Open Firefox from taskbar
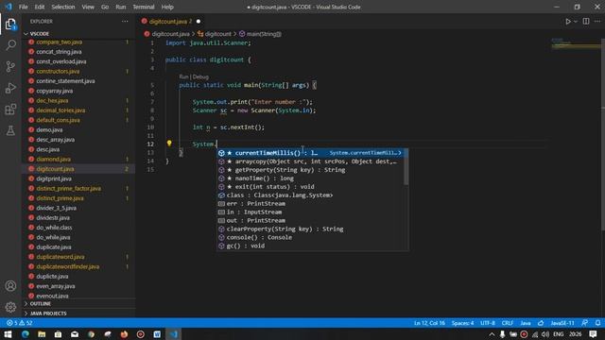 (124, 334)
